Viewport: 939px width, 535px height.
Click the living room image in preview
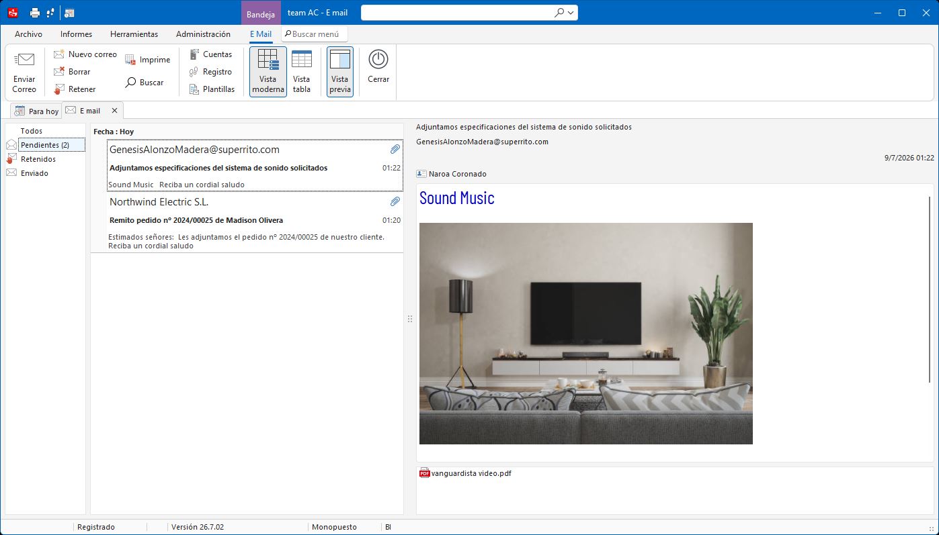pyautogui.click(x=586, y=334)
